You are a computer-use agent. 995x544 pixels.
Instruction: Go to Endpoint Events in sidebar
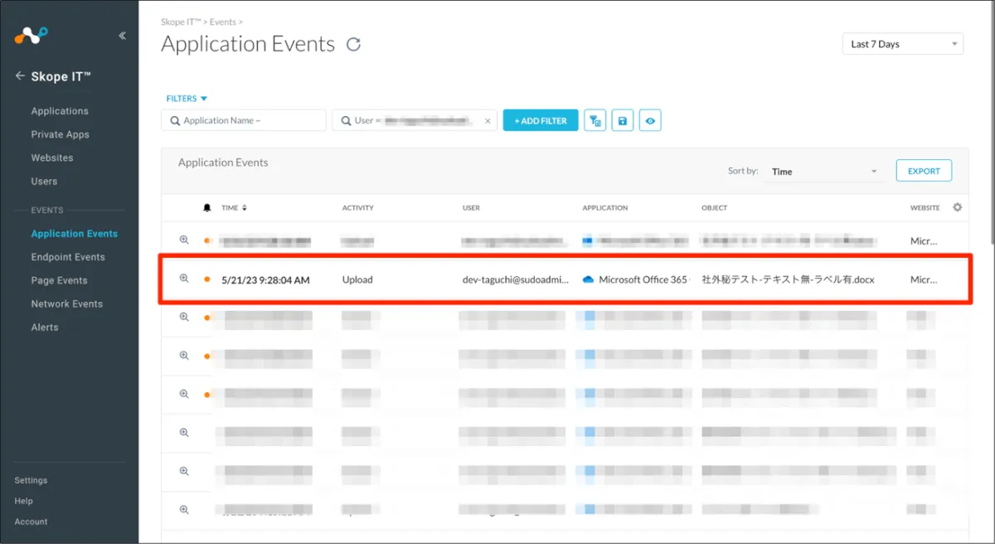tap(68, 257)
